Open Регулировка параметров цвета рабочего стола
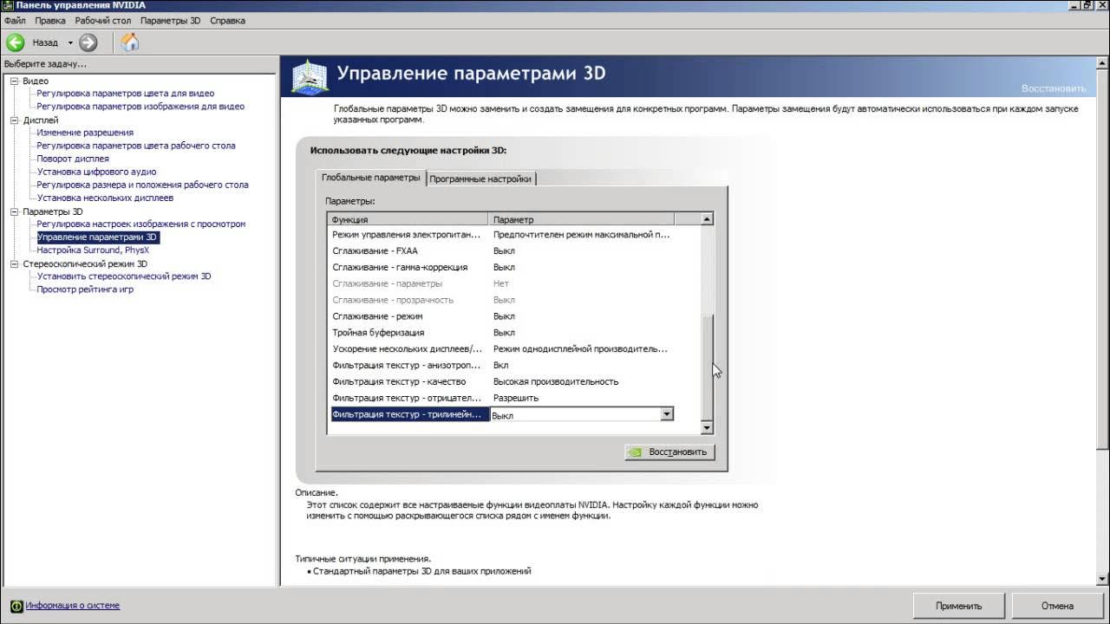The height and width of the screenshot is (624, 1110). coord(135,146)
